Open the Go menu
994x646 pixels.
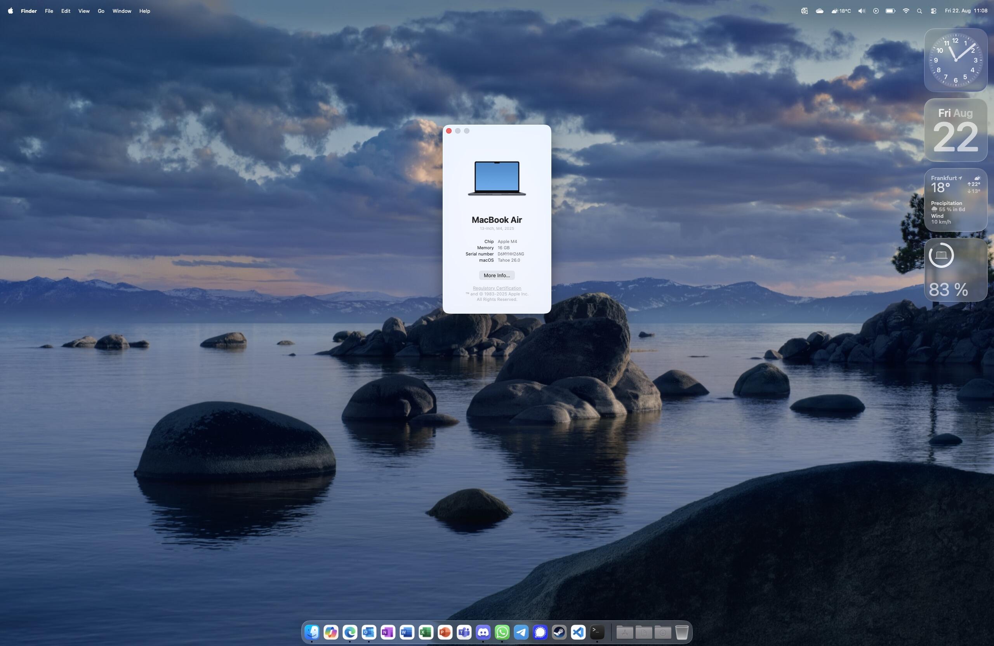click(101, 11)
